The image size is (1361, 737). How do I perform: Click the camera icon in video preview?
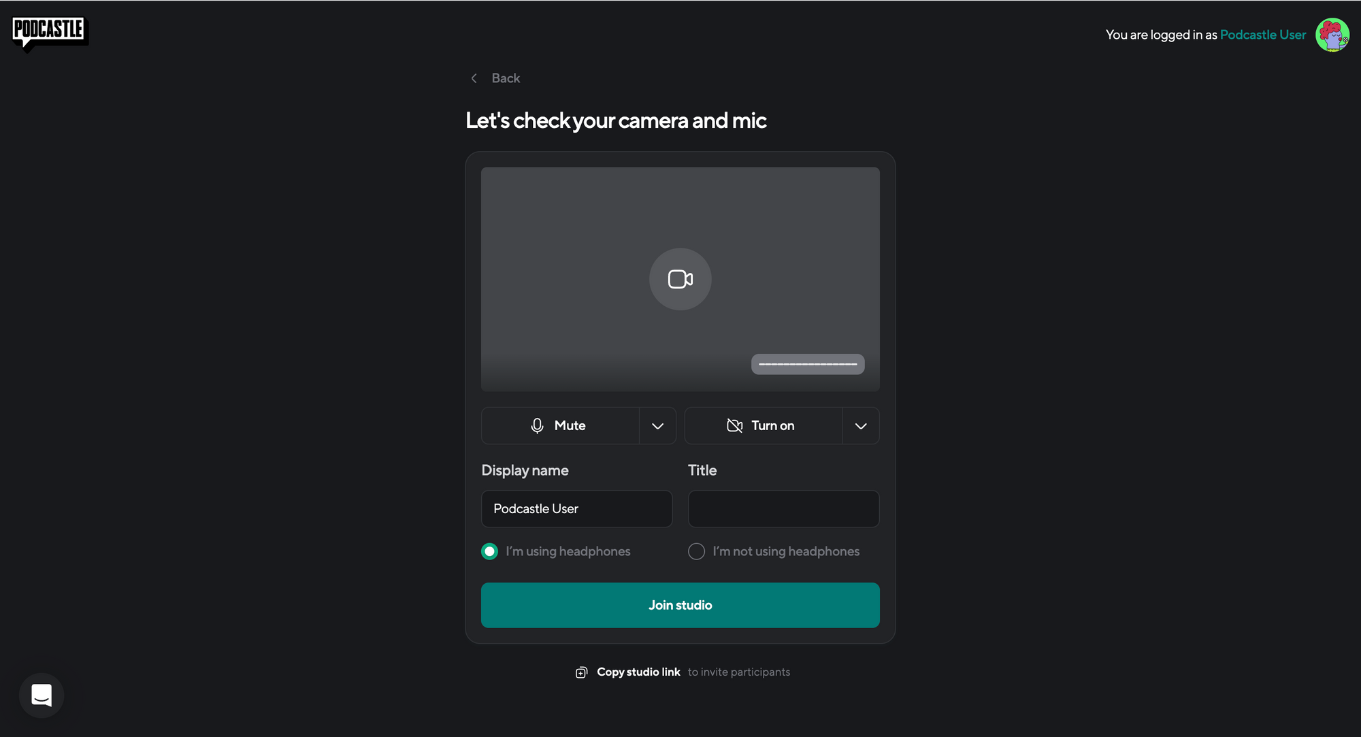[x=680, y=278]
